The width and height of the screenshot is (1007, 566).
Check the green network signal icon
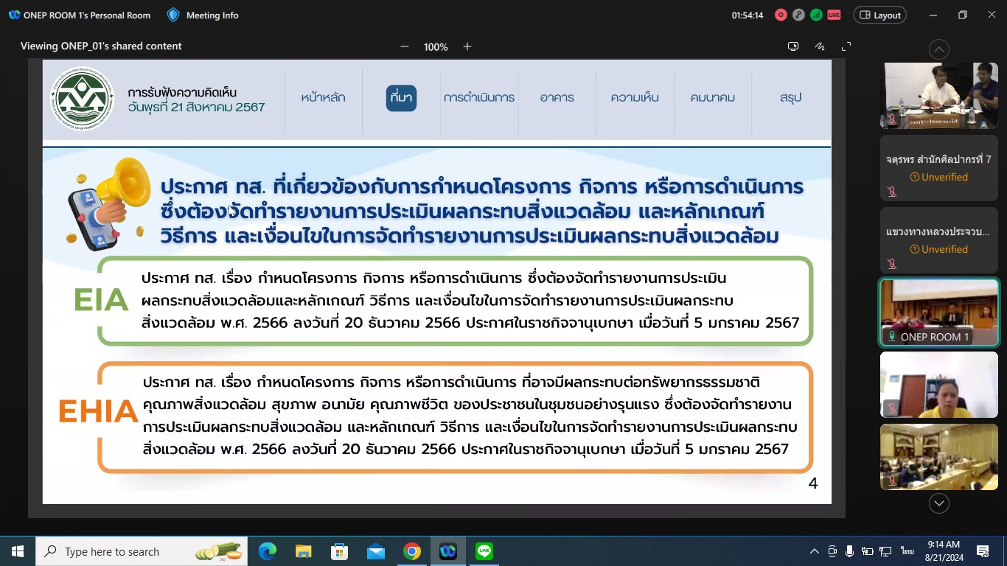pyautogui.click(x=816, y=15)
